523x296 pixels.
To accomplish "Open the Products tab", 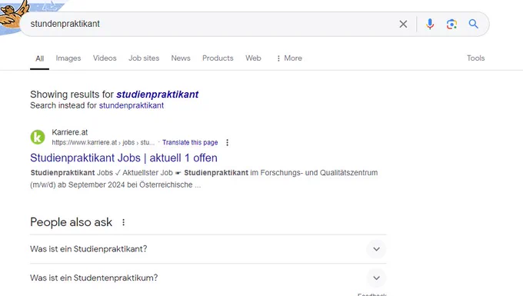I will tap(218, 58).
